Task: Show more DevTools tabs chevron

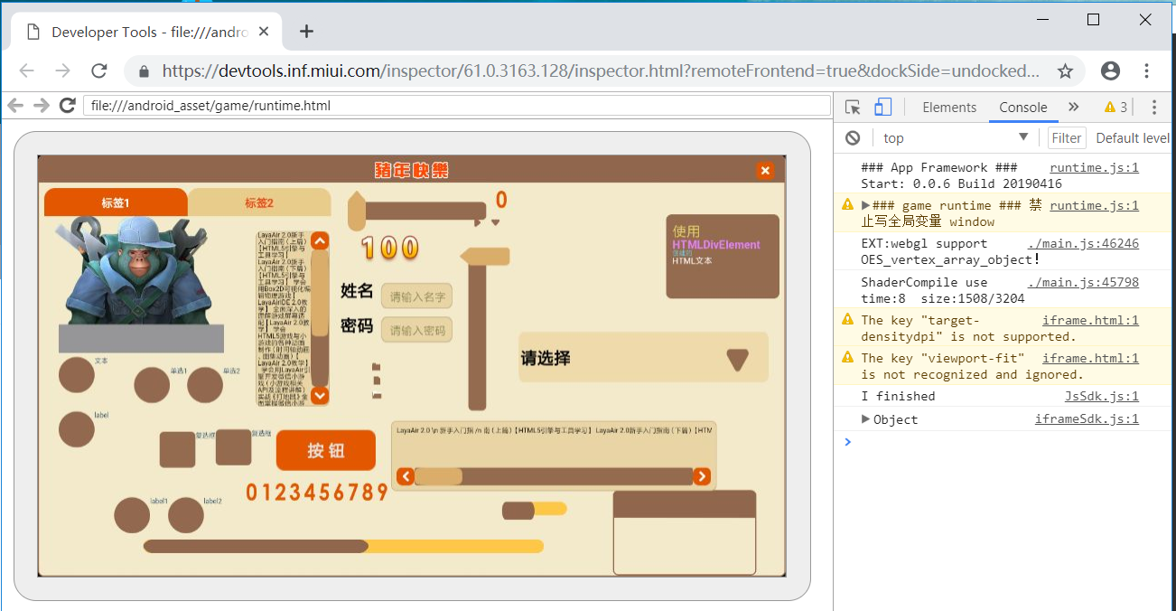Action: click(x=1073, y=107)
